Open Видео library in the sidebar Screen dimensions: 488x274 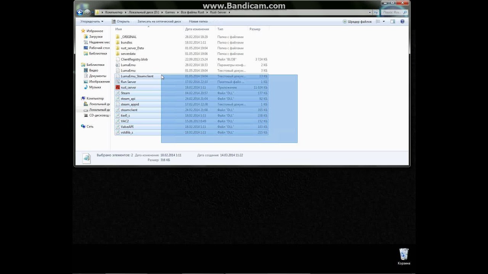[x=94, y=70]
